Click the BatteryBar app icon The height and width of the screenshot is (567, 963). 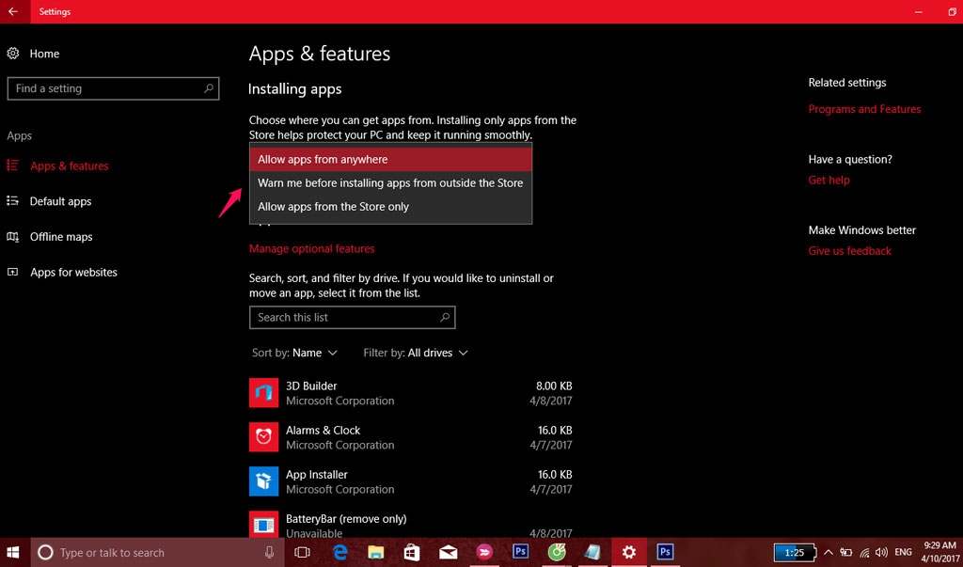pos(263,525)
